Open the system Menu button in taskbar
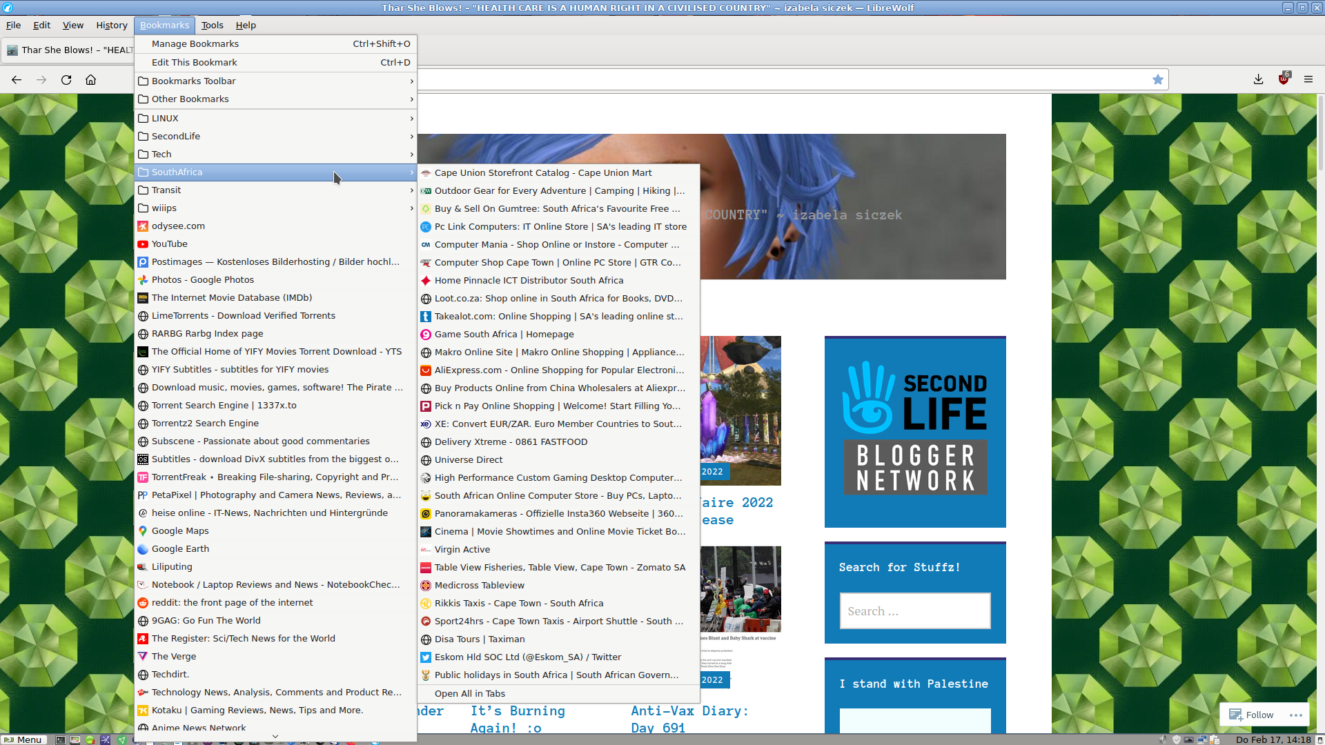The height and width of the screenshot is (745, 1325). point(23,739)
